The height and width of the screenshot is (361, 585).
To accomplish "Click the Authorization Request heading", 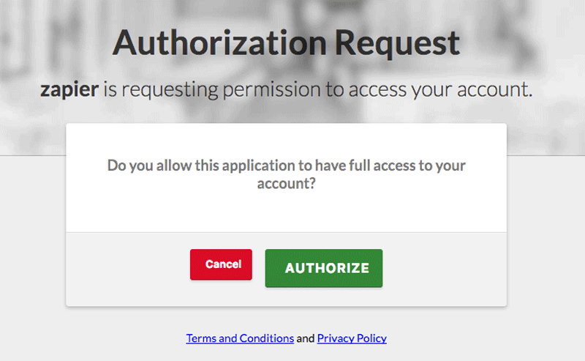I will point(286,43).
